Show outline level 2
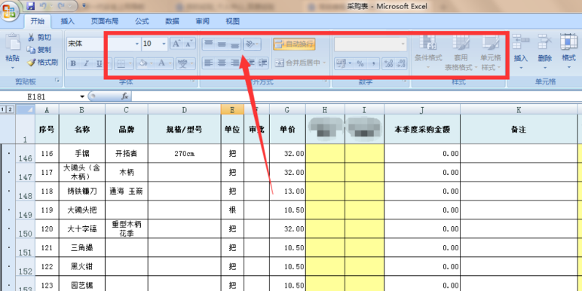Screen dimensions: 582x291 pos(11,109)
